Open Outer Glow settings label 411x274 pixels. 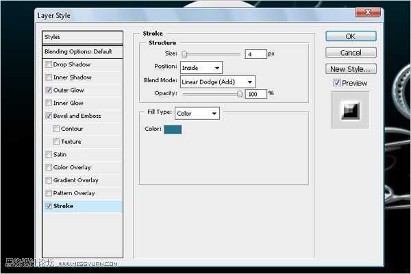click(68, 90)
